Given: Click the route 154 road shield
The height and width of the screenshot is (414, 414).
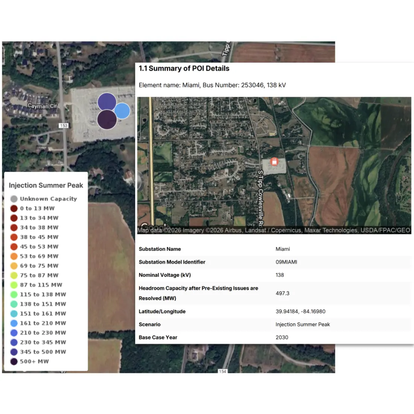Looking at the screenshot, I should tap(222, 371).
